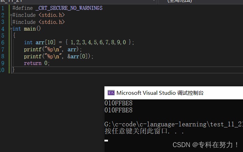Image resolution: width=243 pixels, height=152 pixels.
Task: Click the int keyword on line 4
Action: pyautogui.click(x=17, y=29)
